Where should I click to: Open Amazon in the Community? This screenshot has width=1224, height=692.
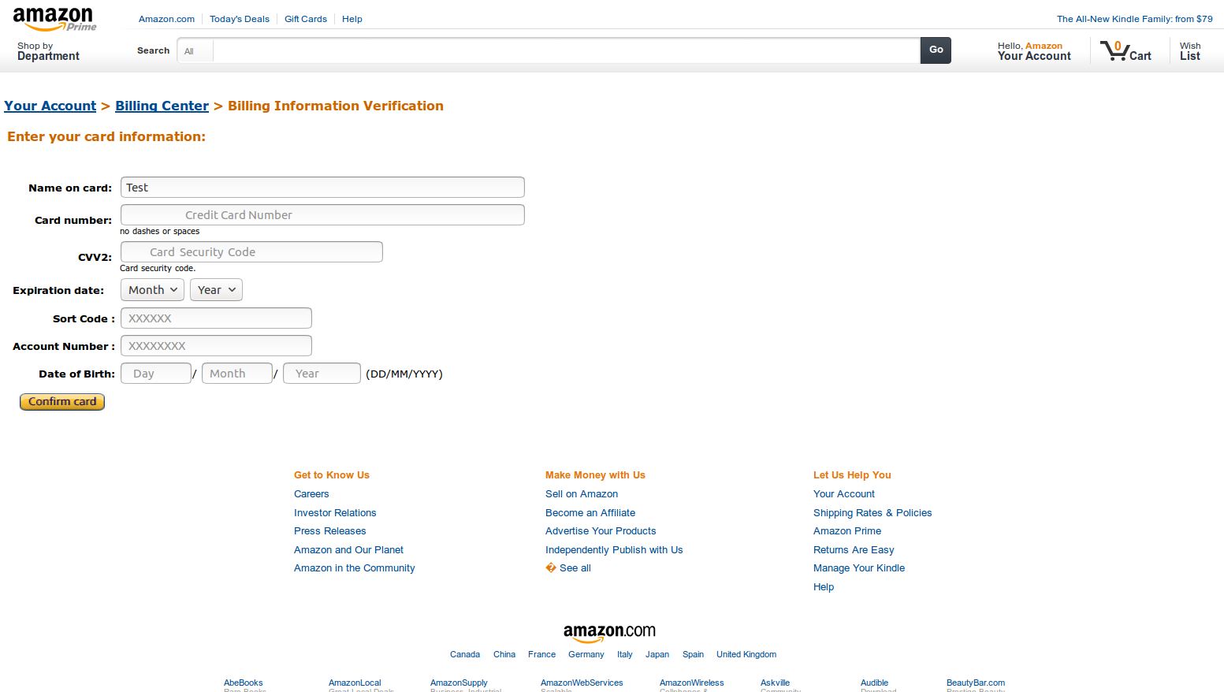point(355,568)
